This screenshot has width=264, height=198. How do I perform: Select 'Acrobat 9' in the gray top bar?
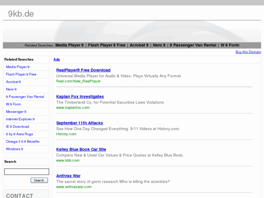pyautogui.click(x=139, y=45)
